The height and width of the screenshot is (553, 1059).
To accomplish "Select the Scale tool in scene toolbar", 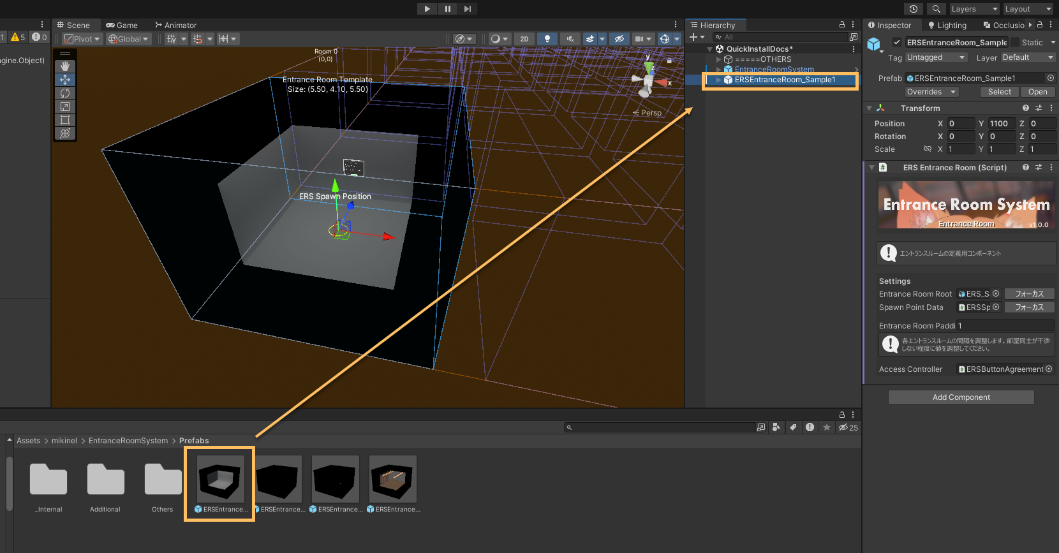I will click(x=65, y=107).
